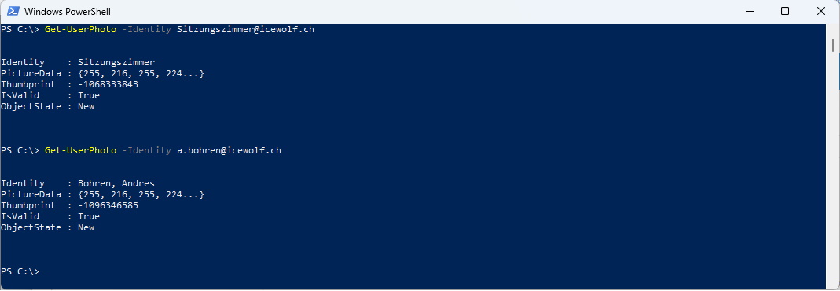This screenshot has width=840, height=291.
Task: Click Thumbprint value -1096346585
Action: click(108, 205)
